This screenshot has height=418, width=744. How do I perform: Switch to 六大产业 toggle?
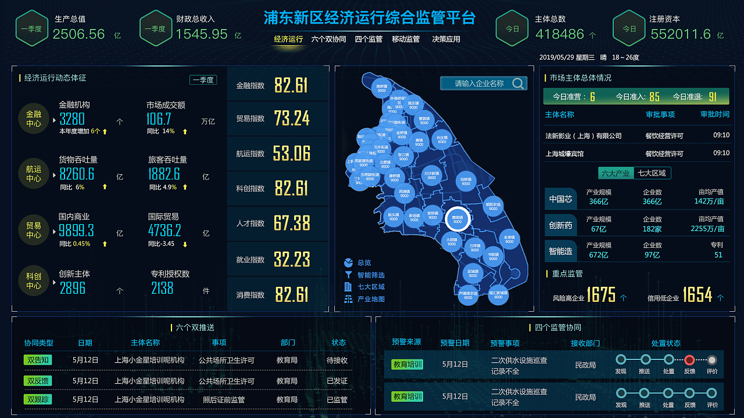click(x=616, y=173)
